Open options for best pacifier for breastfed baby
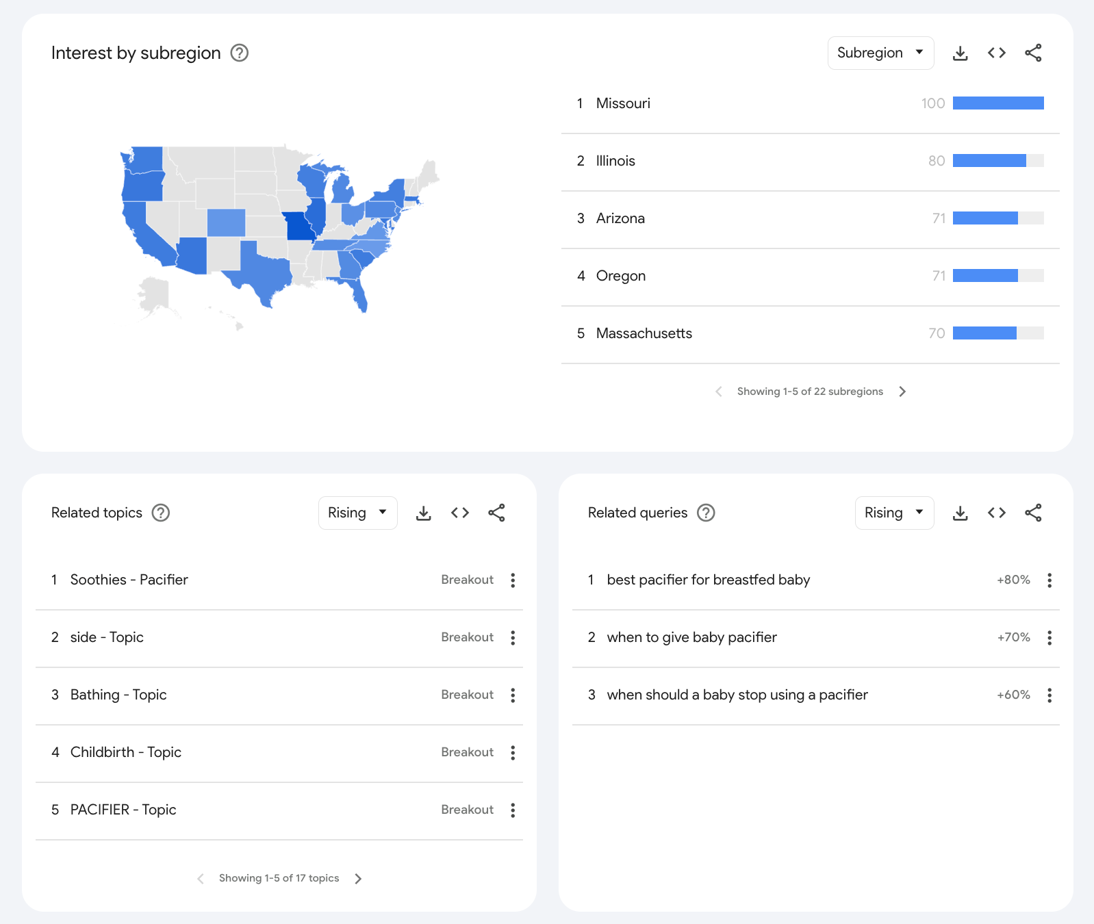1094x924 pixels. [x=1050, y=580]
